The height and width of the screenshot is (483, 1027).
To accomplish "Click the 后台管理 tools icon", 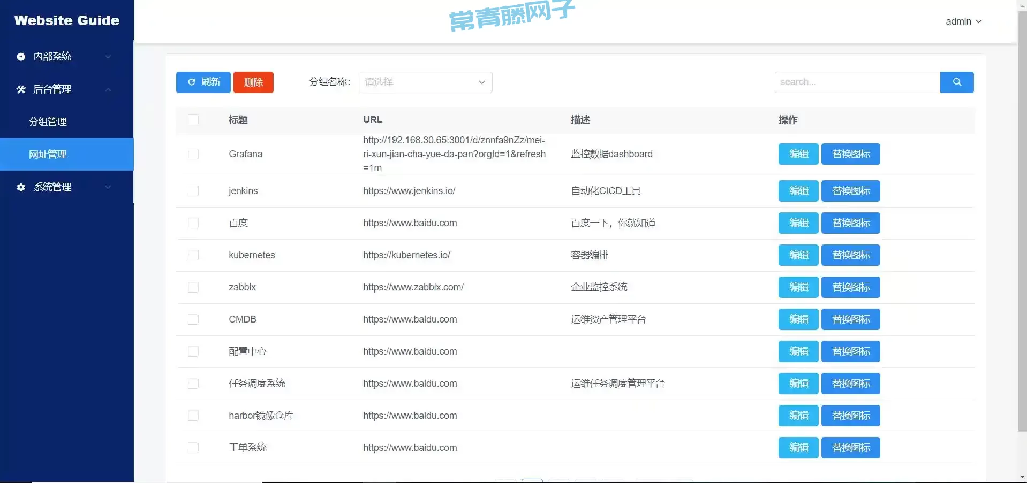I will tap(21, 89).
